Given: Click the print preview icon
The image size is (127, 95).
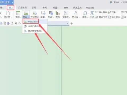Looking at the screenshot, I should (12, 23).
